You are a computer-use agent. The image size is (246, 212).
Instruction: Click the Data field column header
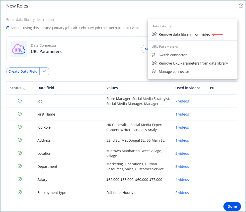[46, 88]
